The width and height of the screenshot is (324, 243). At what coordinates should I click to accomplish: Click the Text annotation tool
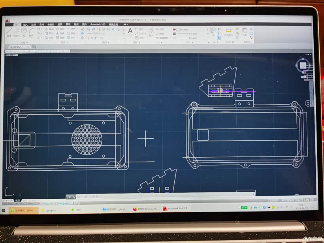(130, 31)
